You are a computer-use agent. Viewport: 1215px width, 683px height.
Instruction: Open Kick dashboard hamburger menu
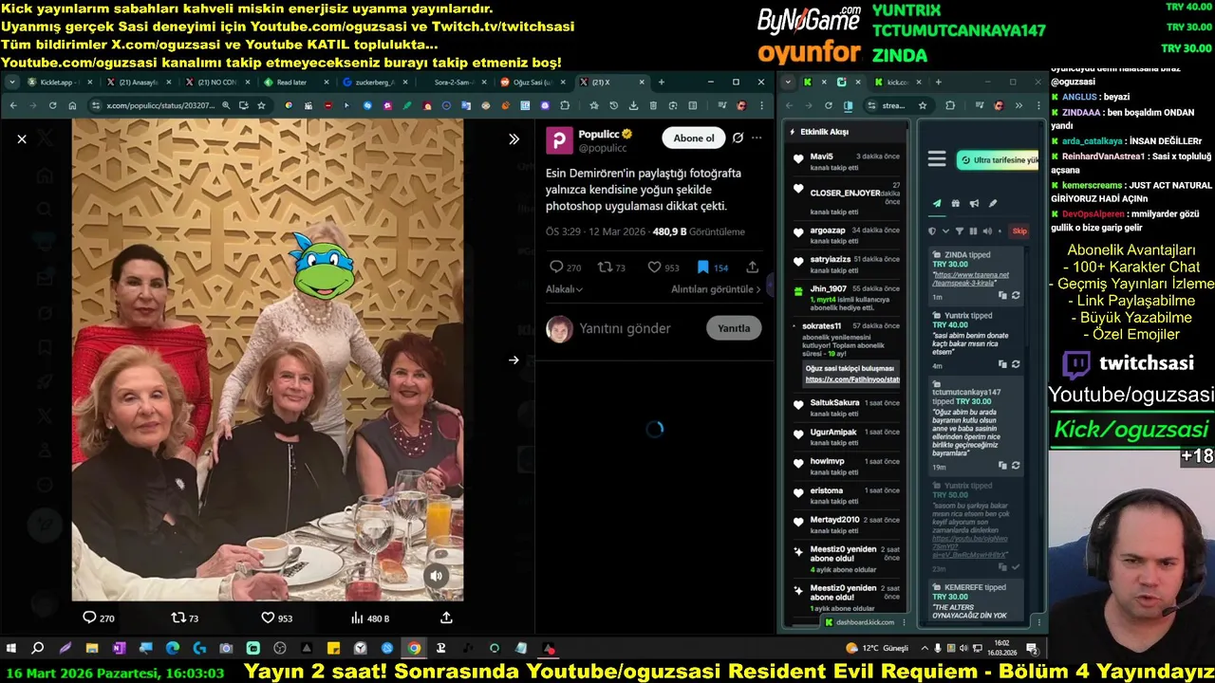[937, 159]
